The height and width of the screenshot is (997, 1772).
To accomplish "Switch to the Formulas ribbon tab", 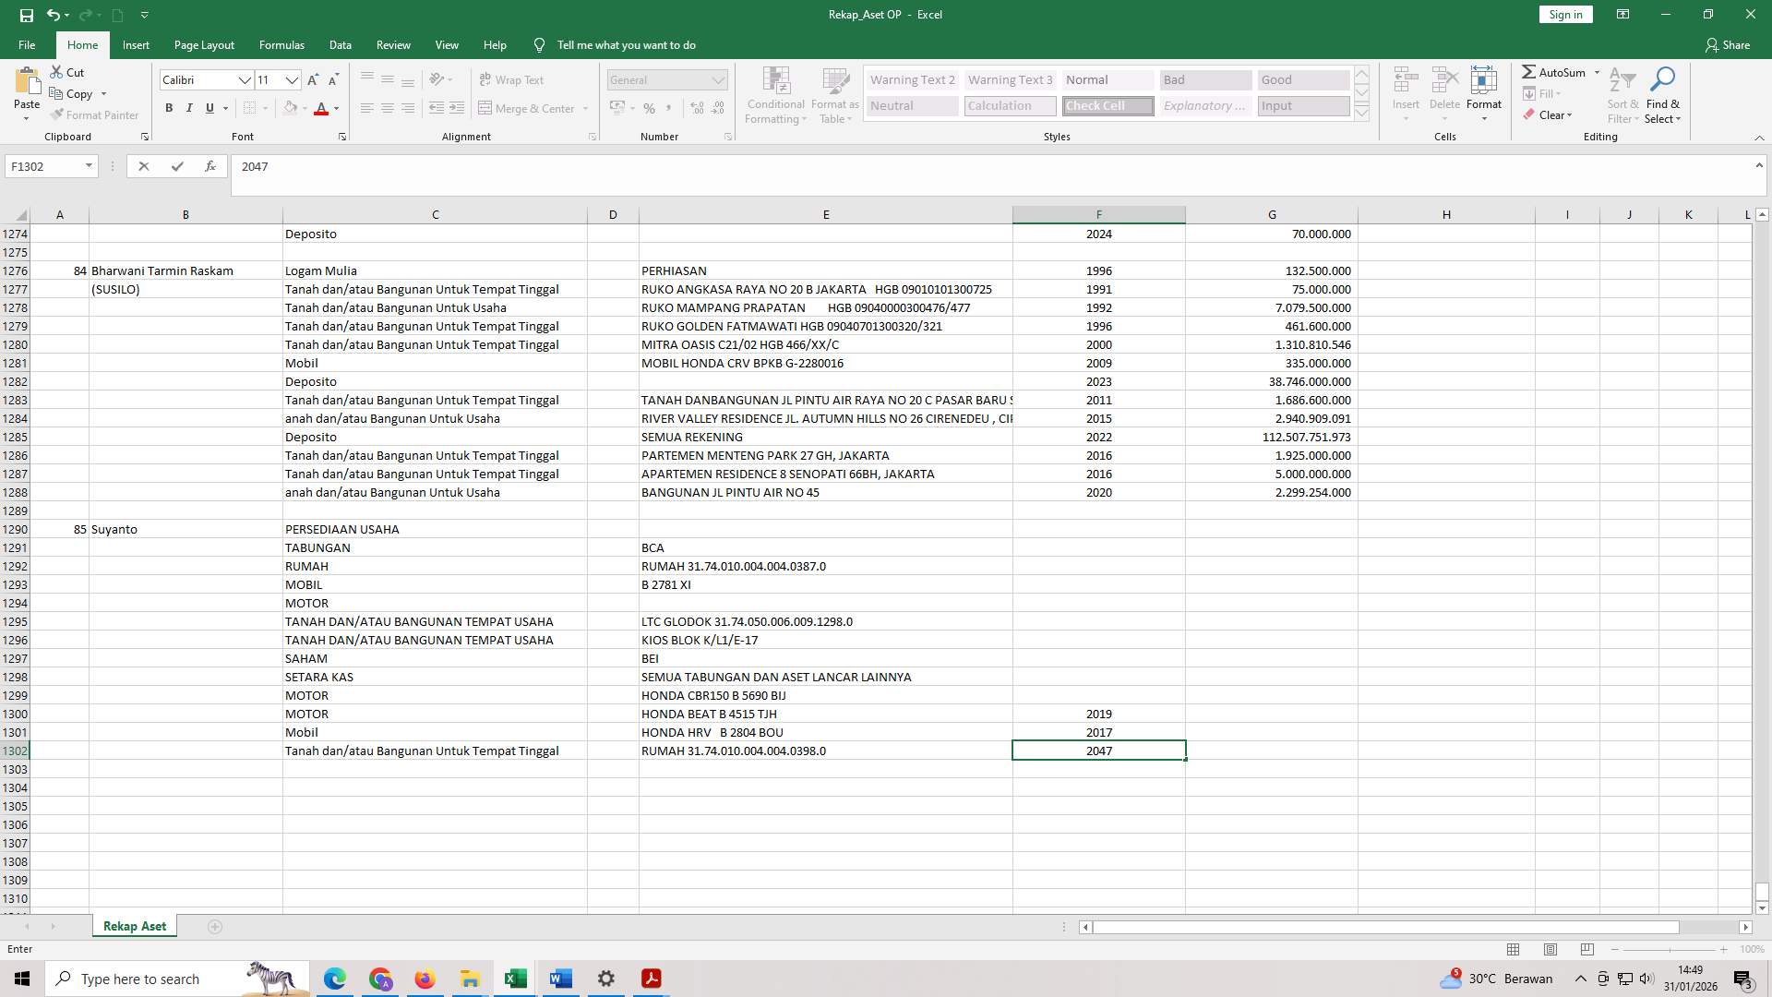I will coord(281,44).
